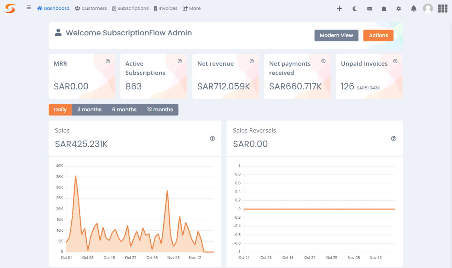The width and height of the screenshot is (452, 268).
Task: Click the Sales chart help icon
Action: point(212,139)
